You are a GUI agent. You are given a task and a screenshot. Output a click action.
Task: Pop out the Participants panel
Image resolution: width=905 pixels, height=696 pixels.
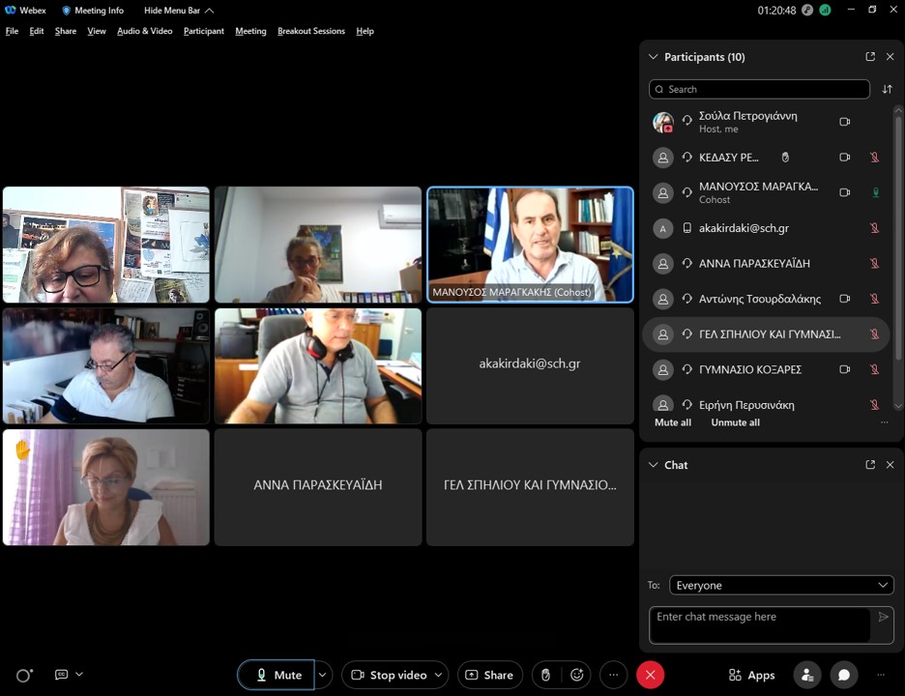870,57
